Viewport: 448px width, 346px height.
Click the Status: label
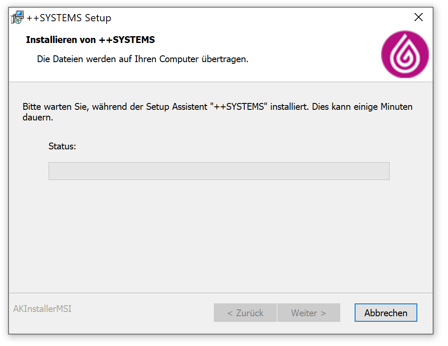62,146
